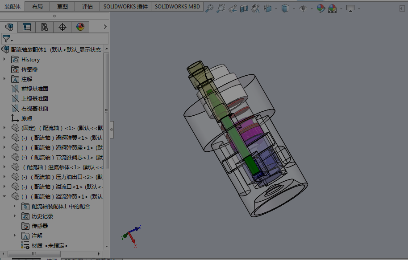Collapse the 溢流弹簧<1> component
Viewport: 408px width, 260px height.
(4, 196)
